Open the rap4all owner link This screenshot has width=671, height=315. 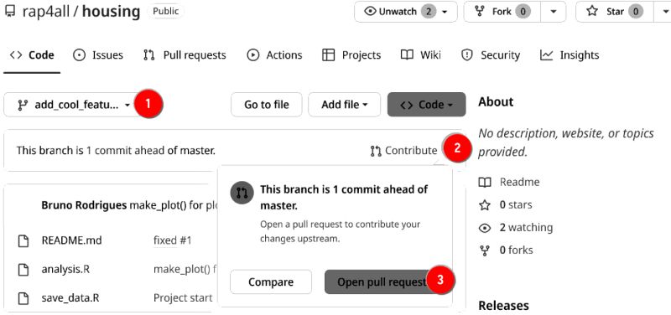tap(46, 12)
